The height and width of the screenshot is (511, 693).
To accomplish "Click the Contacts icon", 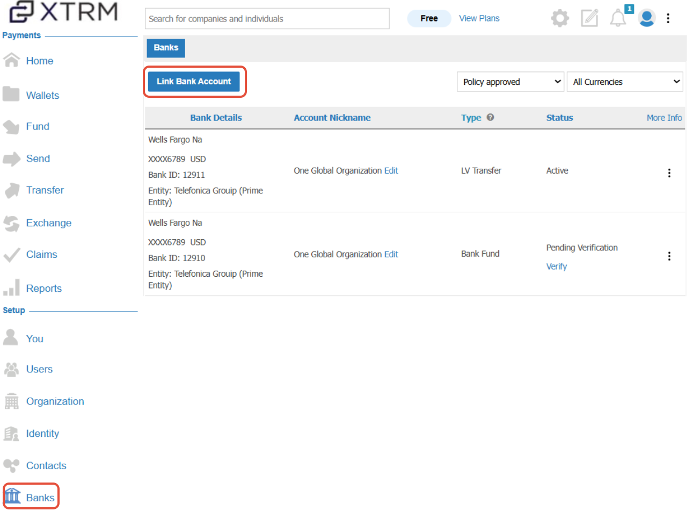I will [x=11, y=465].
